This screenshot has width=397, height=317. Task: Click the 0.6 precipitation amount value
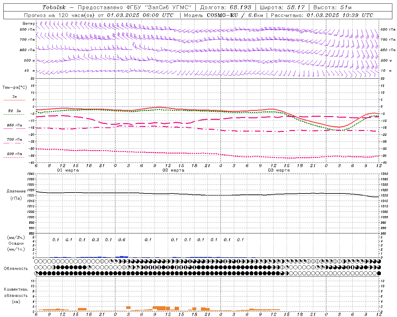pyautogui.click(x=122, y=240)
